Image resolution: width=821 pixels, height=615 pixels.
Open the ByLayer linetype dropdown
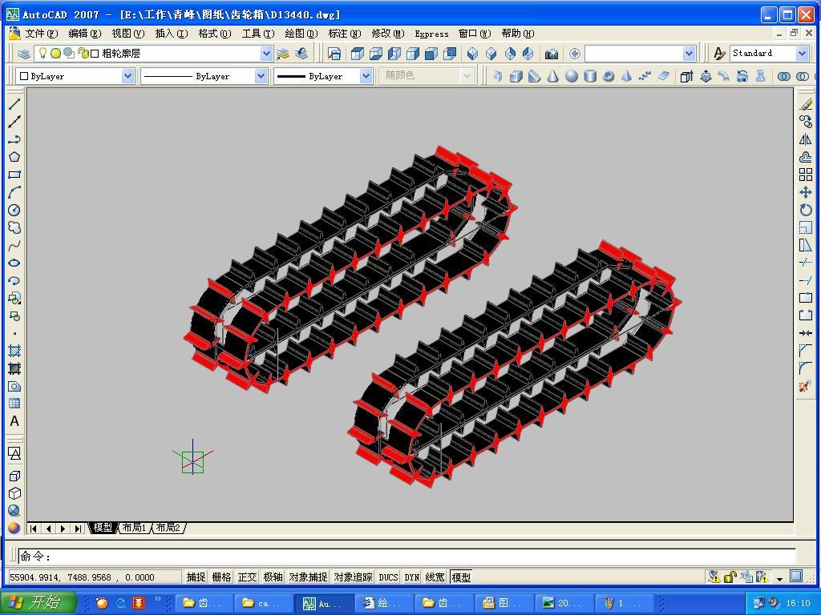[x=261, y=76]
